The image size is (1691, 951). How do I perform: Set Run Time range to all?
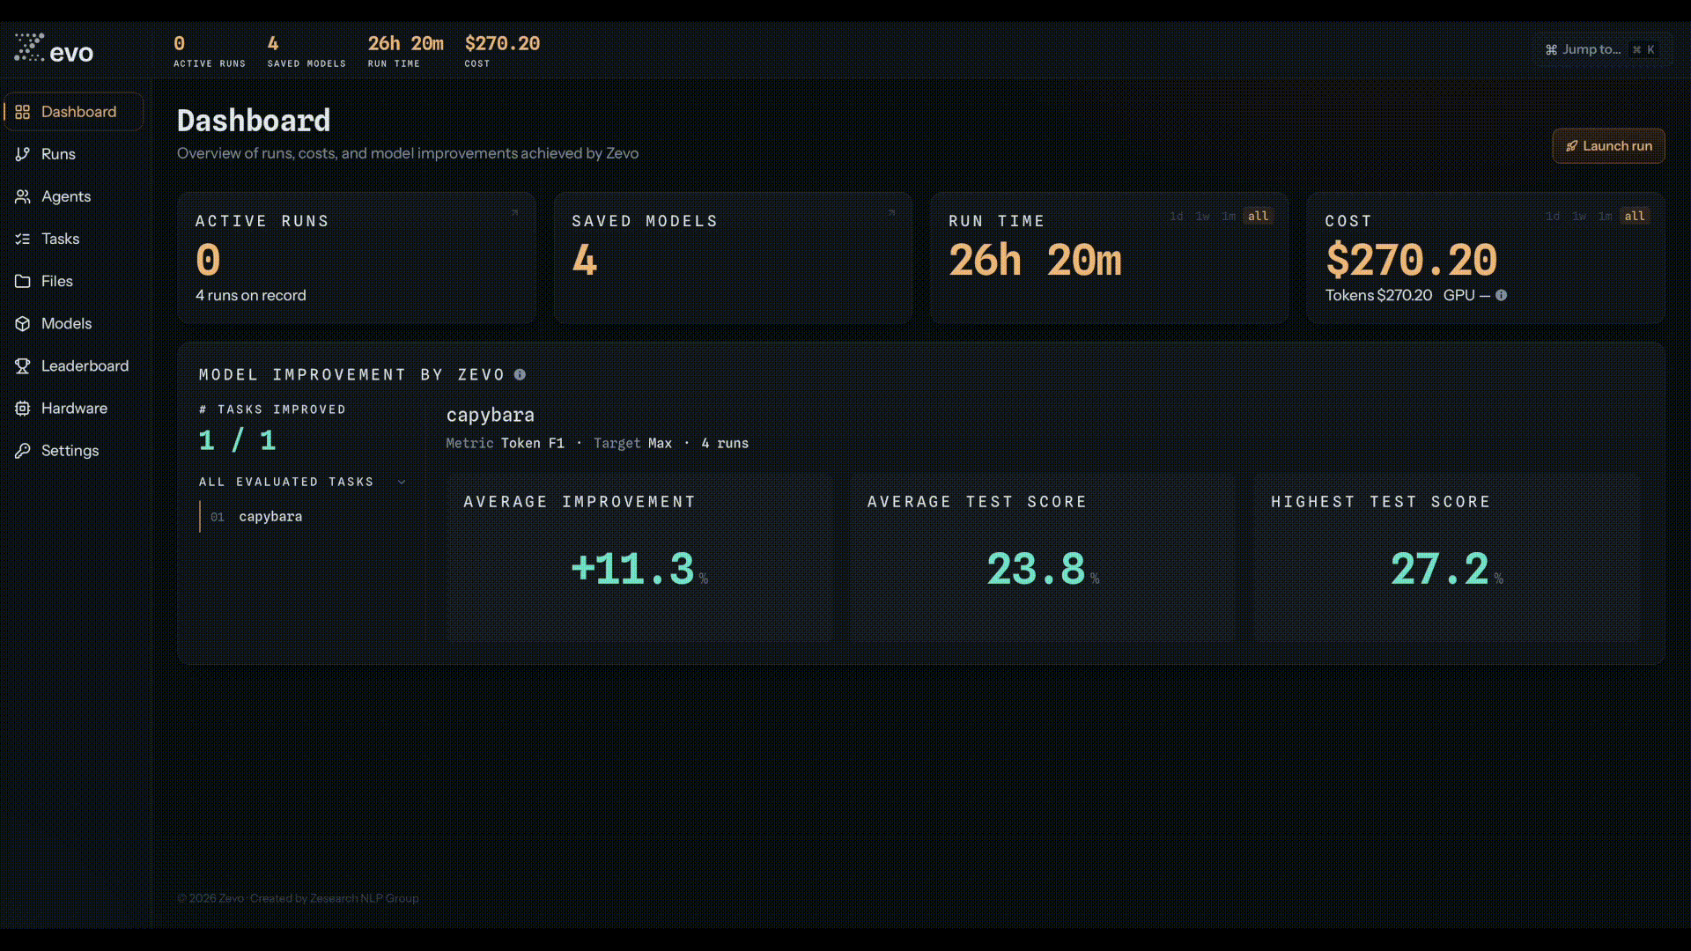pyautogui.click(x=1258, y=216)
